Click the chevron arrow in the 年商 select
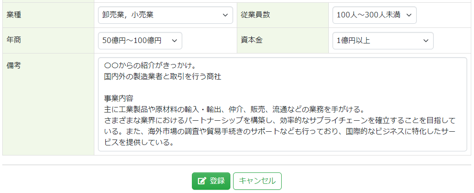 (x=174, y=41)
